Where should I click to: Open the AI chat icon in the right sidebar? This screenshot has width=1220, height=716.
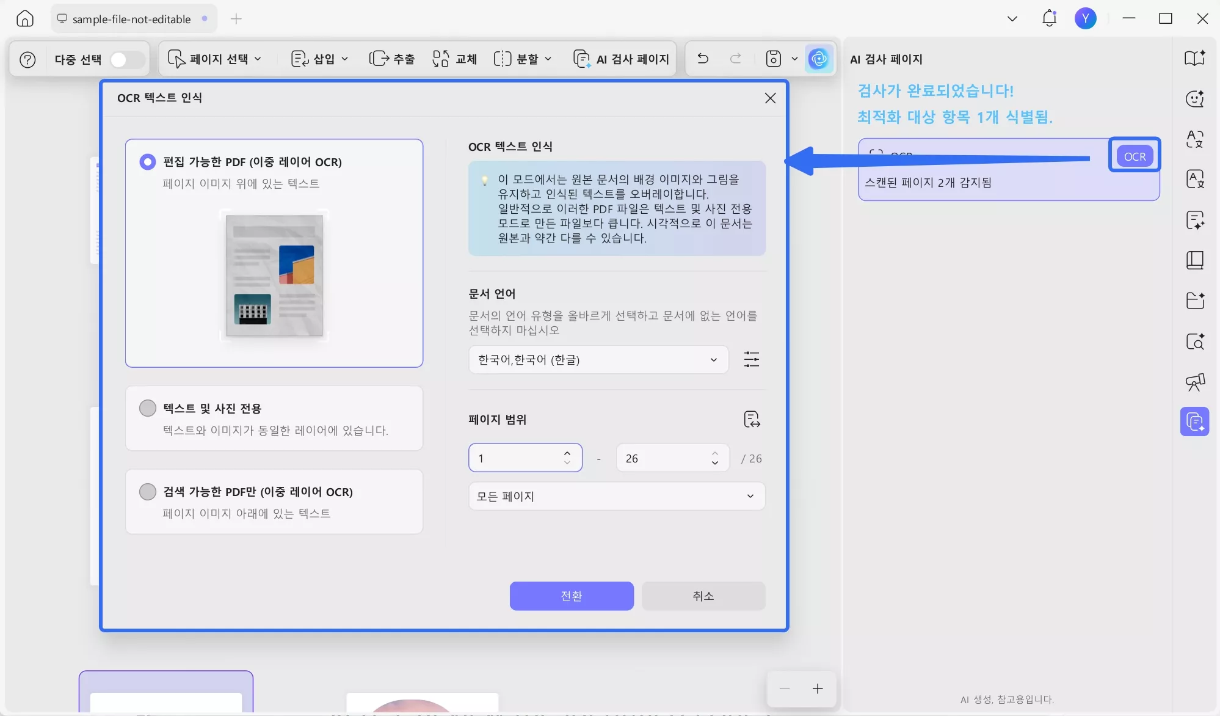click(x=1194, y=98)
